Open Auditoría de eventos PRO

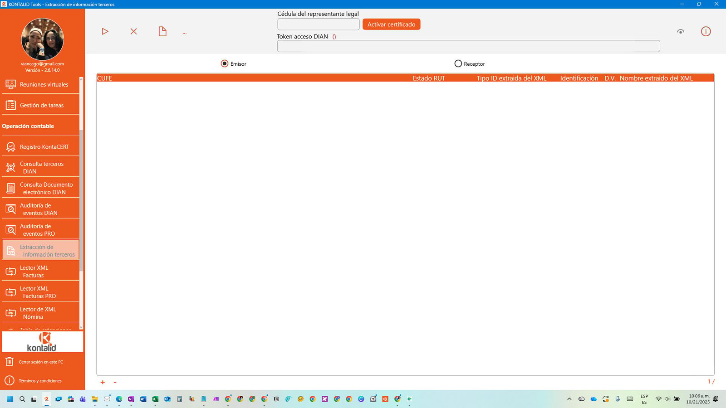point(40,230)
